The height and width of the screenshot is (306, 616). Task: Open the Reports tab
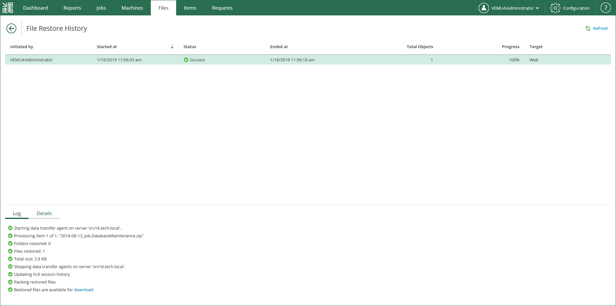pyautogui.click(x=72, y=8)
